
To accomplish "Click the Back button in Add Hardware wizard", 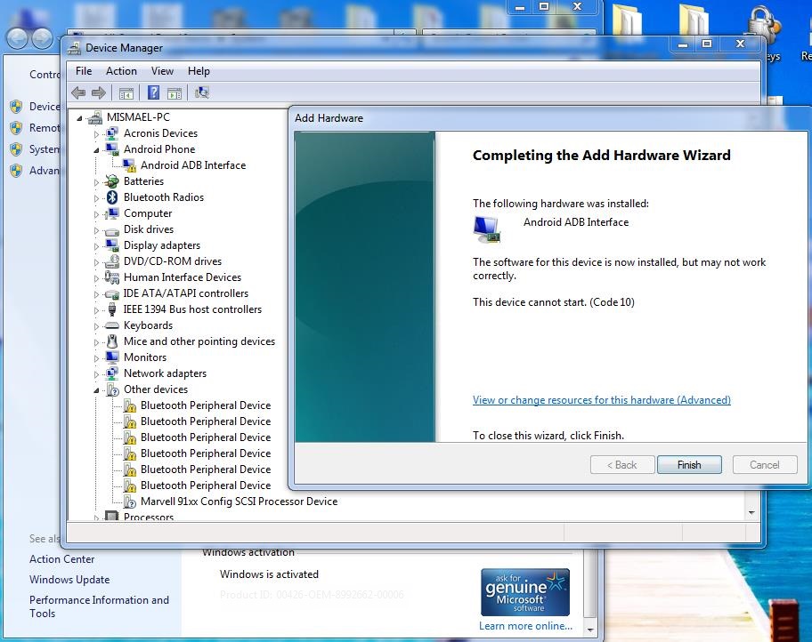I will tap(622, 464).
